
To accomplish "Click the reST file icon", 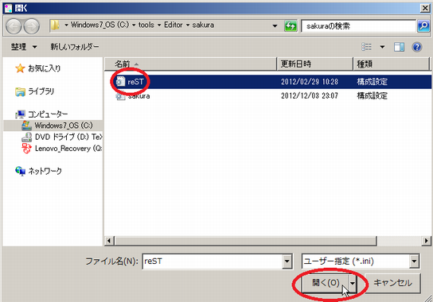I will click(120, 81).
